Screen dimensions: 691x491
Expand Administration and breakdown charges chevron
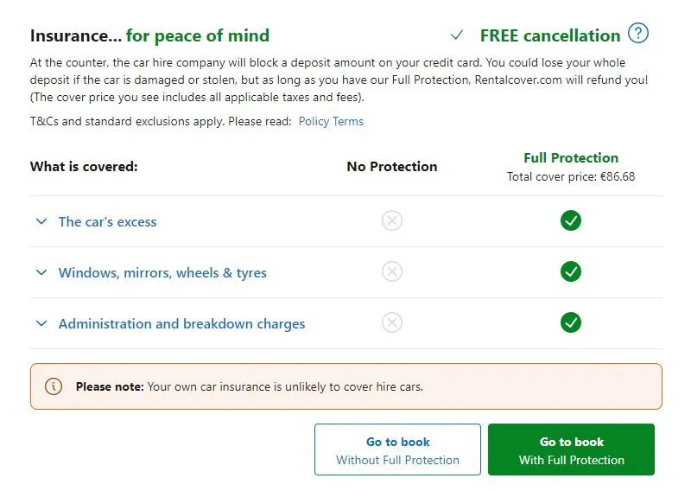pyautogui.click(x=41, y=323)
